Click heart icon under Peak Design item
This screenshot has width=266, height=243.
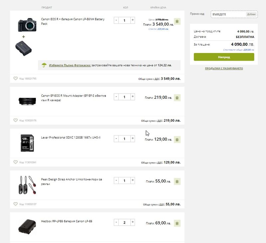tap(15, 204)
